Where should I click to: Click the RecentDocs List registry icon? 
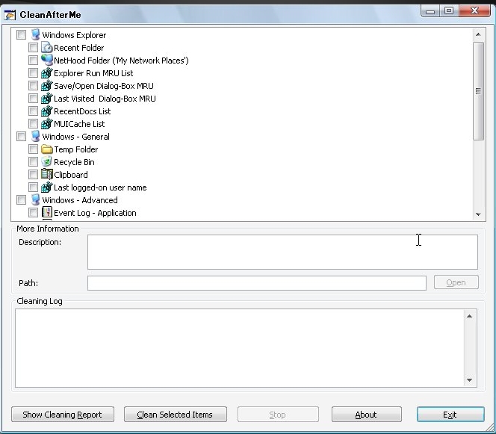point(47,111)
